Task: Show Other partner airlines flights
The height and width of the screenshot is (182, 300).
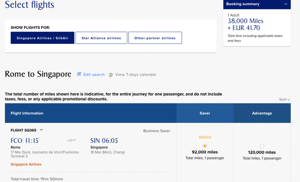Action: click(x=155, y=38)
